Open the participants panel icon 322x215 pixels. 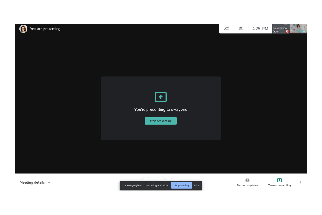pos(227,29)
